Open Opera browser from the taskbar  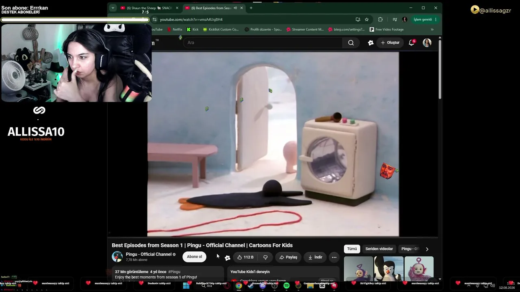(227, 286)
